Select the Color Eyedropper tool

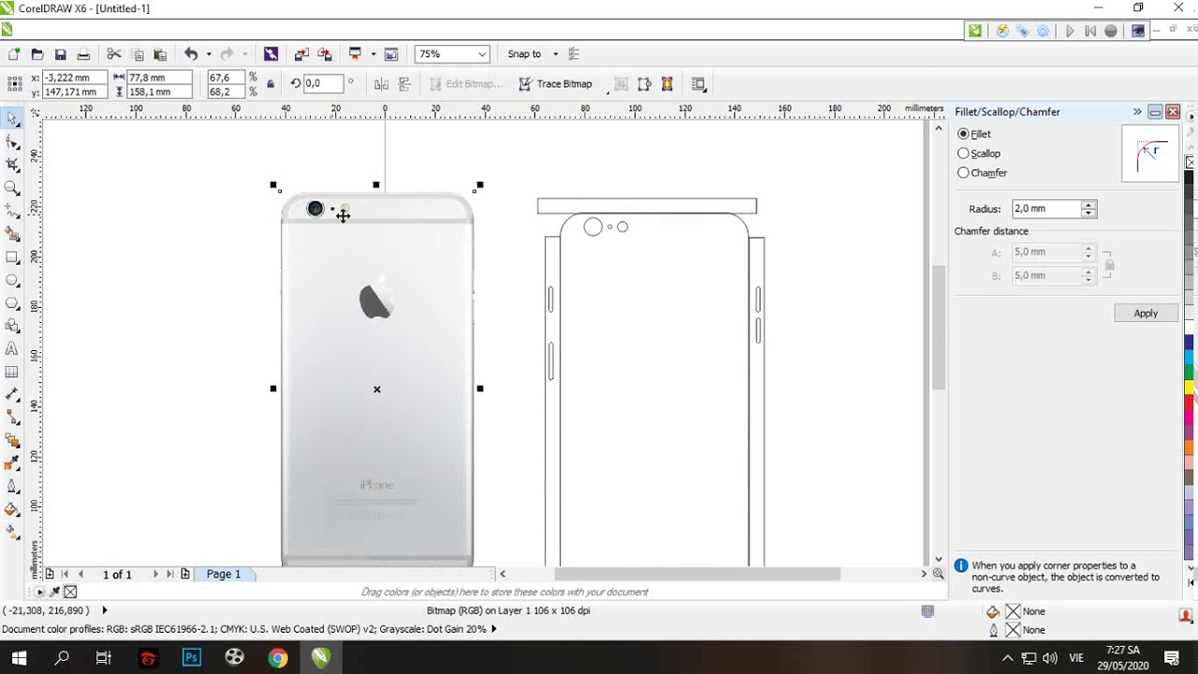point(12,463)
